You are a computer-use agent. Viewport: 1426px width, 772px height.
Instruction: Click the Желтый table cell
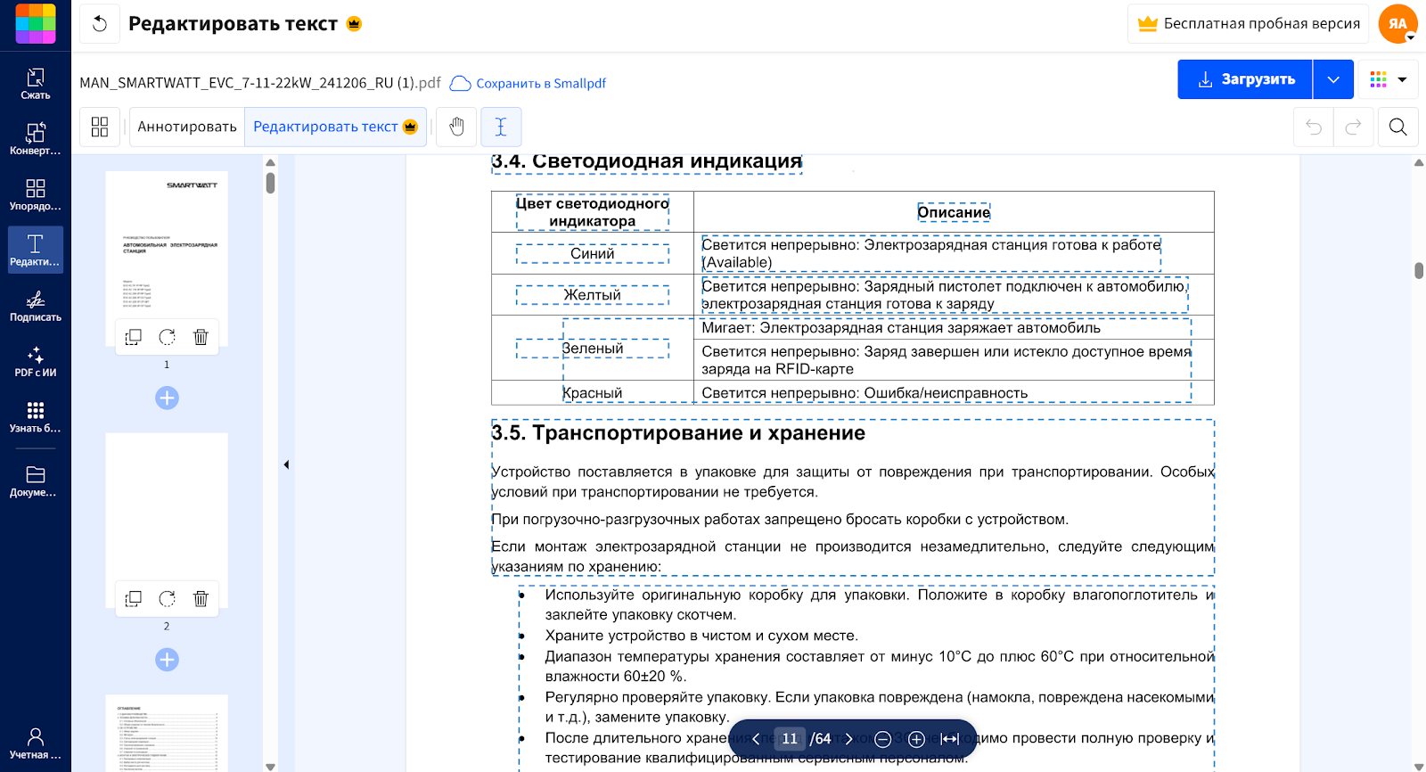[593, 295]
